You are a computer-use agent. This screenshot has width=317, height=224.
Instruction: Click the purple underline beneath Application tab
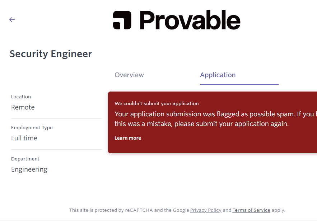pyautogui.click(x=239, y=85)
